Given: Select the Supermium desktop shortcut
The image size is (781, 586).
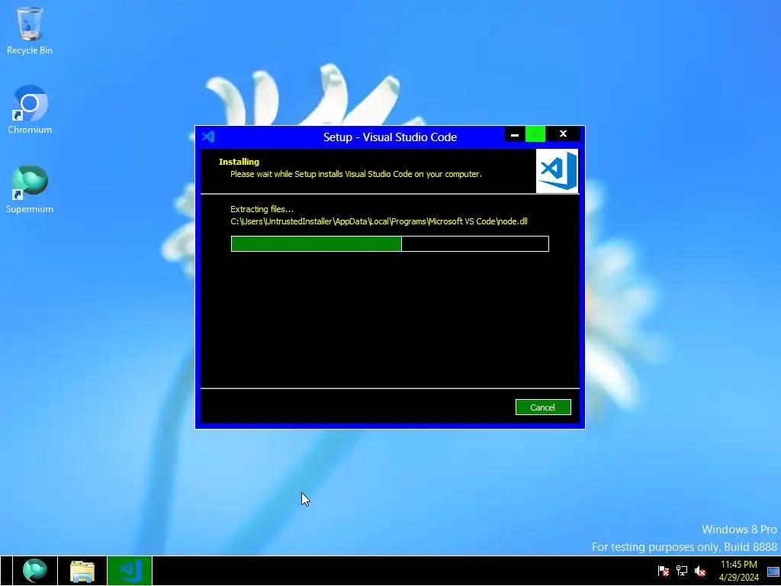Looking at the screenshot, I should 30,189.
